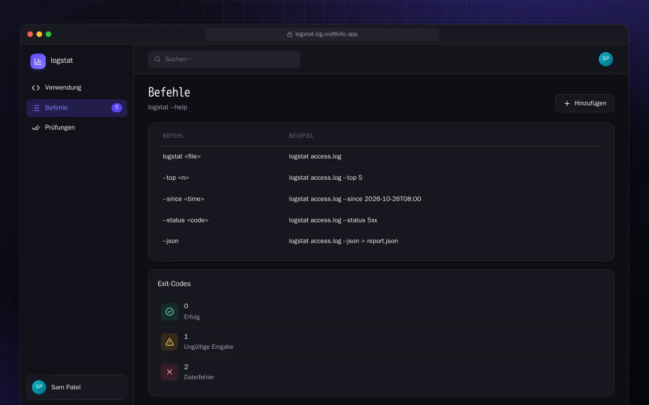This screenshot has height=405, width=649.
Task: Click the code brackets icon beside Verwendung
Action: pos(35,88)
